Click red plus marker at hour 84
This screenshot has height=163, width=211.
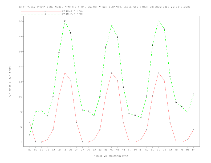193,130
